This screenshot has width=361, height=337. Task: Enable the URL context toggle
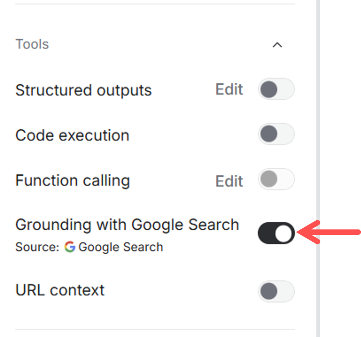point(276,292)
